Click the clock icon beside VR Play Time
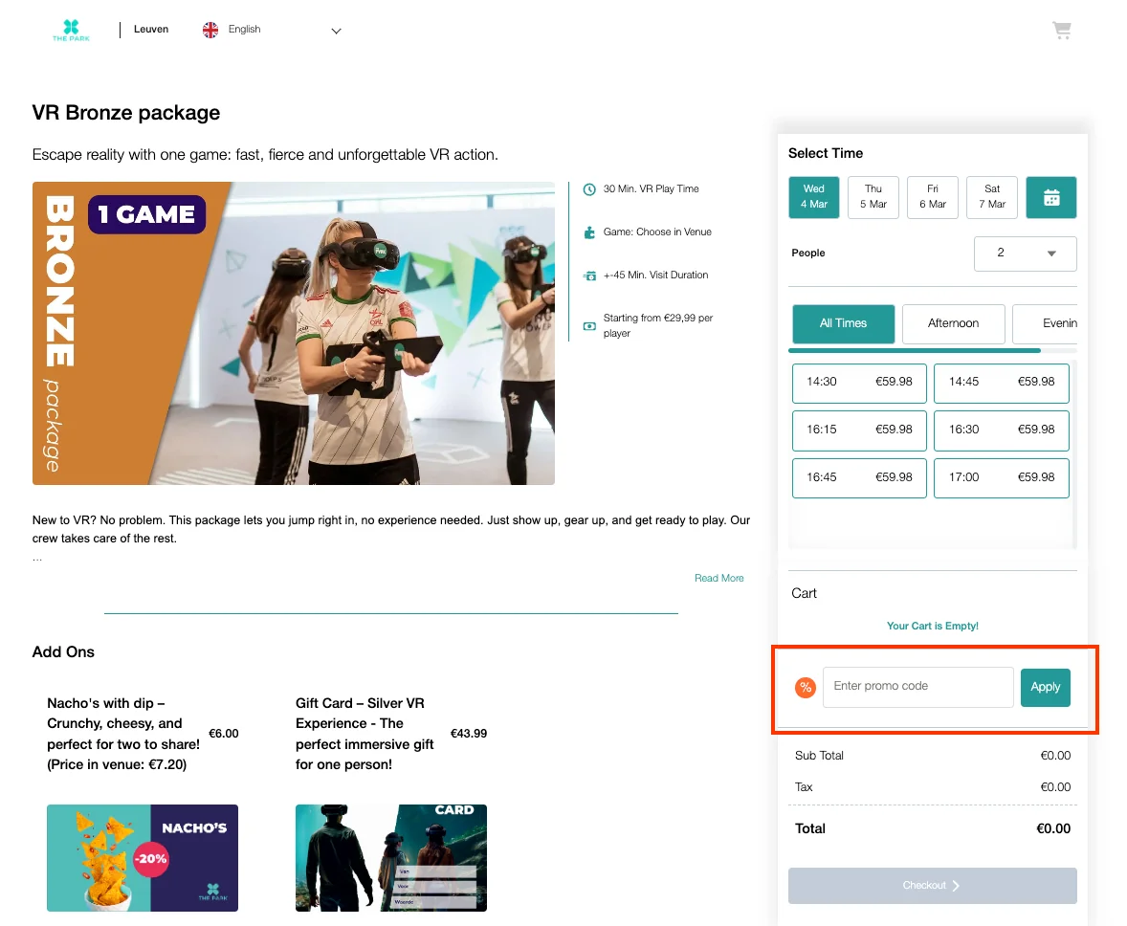 coord(589,189)
